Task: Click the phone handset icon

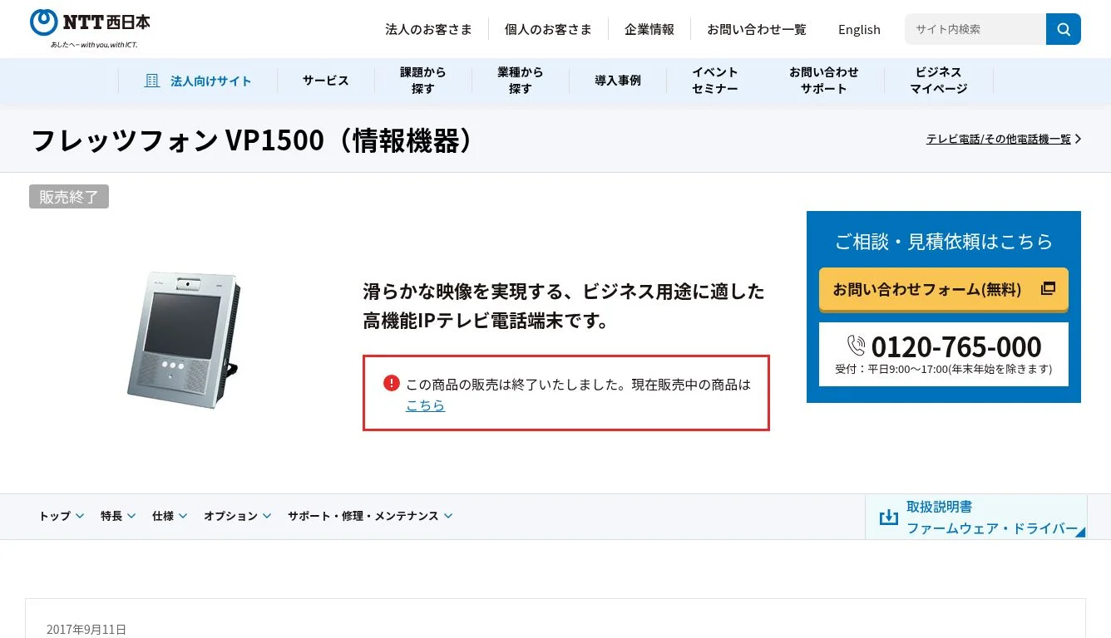Action: click(856, 346)
